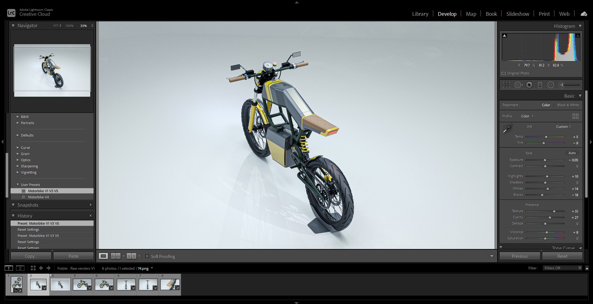This screenshot has height=304, width=593.
Task: Open the Slideshow module
Action: coord(517,14)
